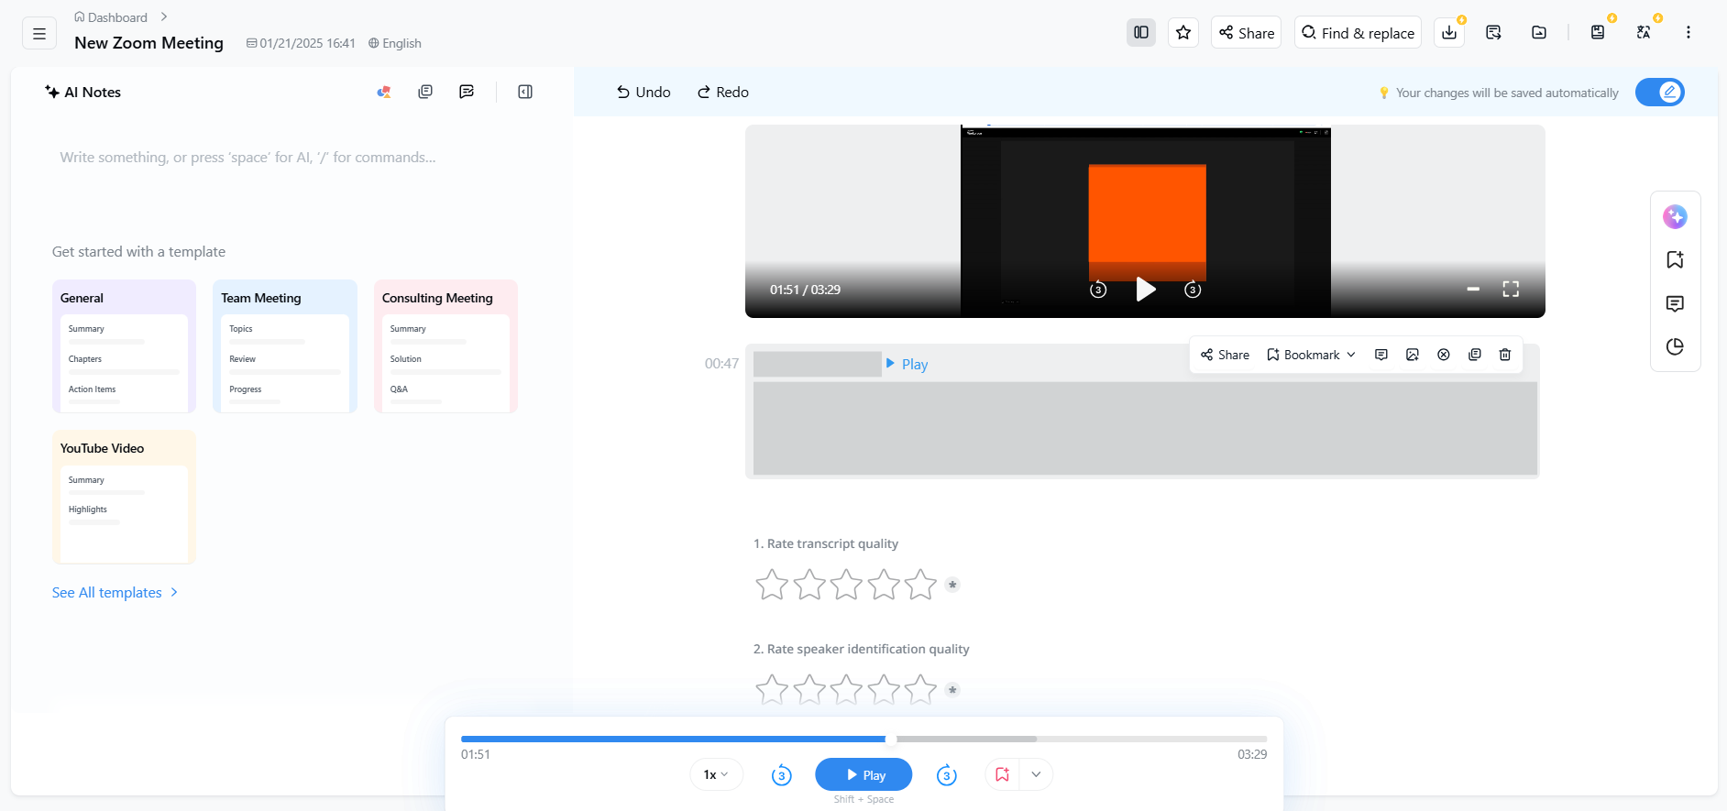Viewport: 1727px width, 811px height.
Task: Open comments panel from right sidebar
Action: point(1675,303)
